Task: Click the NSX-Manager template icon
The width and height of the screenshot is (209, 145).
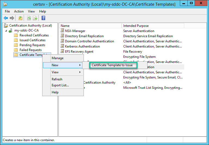Action: pos(62,31)
